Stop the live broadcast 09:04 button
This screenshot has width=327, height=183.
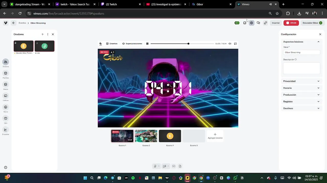click(291, 23)
